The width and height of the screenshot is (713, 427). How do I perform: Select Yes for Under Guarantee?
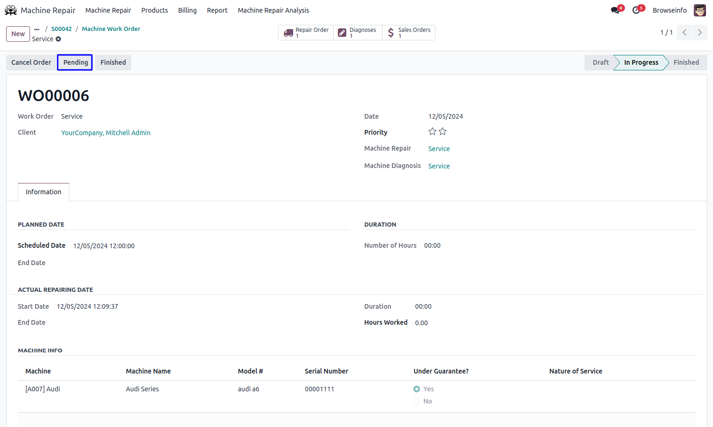pyautogui.click(x=417, y=389)
